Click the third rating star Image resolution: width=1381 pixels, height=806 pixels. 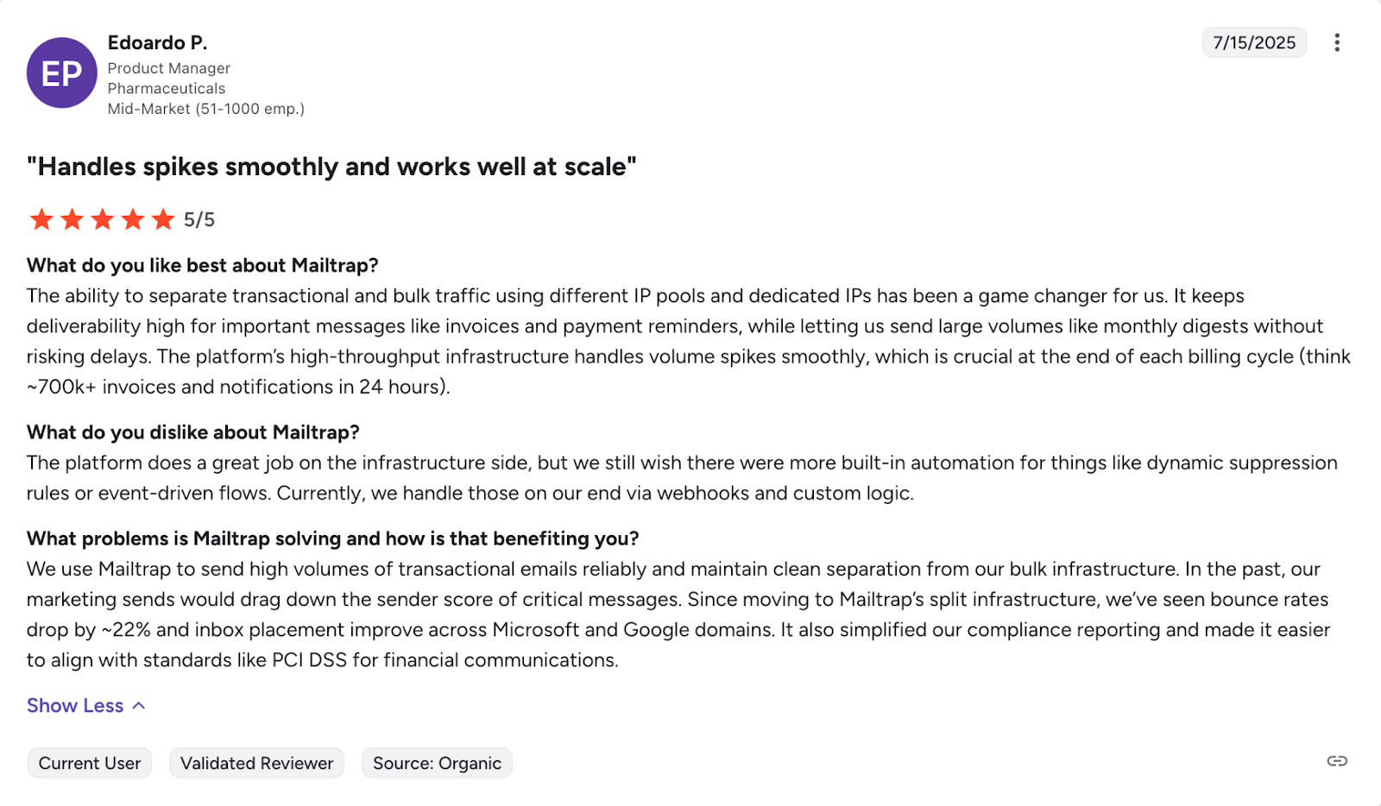(103, 219)
